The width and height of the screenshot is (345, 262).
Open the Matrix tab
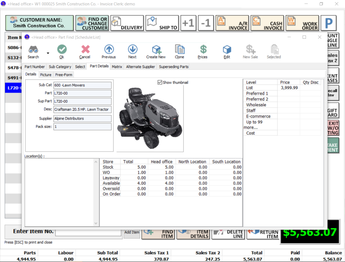coord(117,67)
